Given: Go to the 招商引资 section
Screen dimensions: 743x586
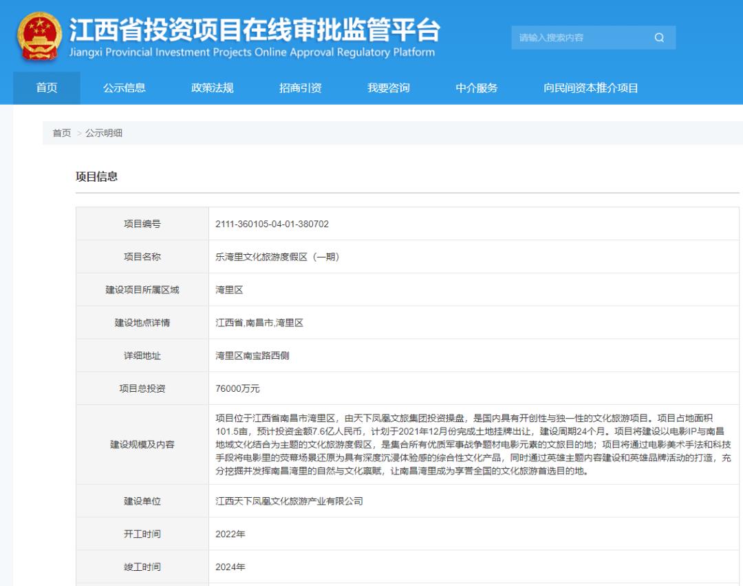Looking at the screenshot, I should pyautogui.click(x=301, y=88).
